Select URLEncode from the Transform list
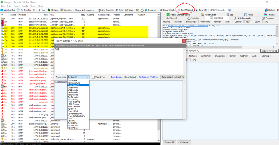This screenshot has width=279, height=145. (72, 88)
